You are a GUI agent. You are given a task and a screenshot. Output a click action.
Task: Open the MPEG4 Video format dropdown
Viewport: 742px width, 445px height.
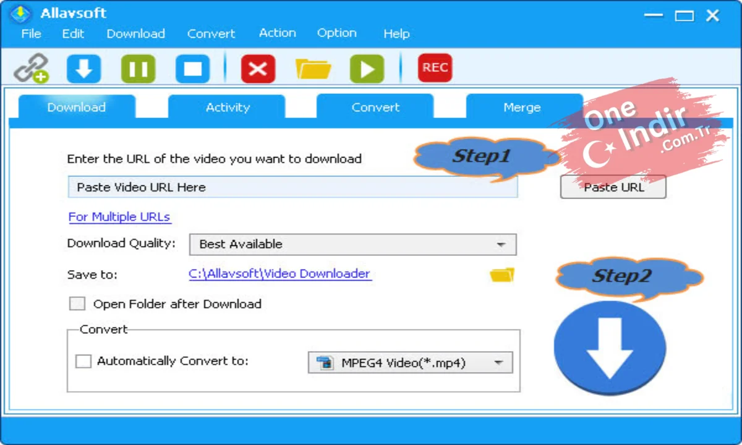[411, 363]
